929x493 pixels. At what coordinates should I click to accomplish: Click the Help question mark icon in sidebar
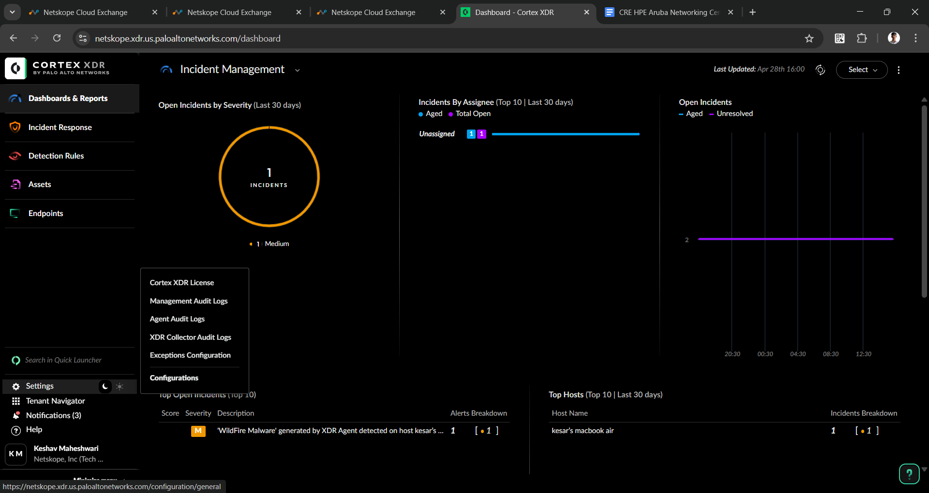coord(16,430)
